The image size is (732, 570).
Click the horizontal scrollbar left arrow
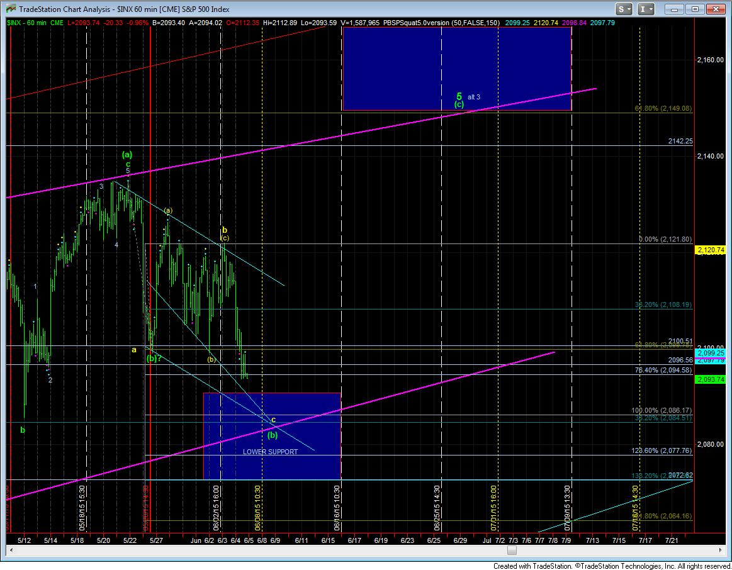tap(10, 550)
